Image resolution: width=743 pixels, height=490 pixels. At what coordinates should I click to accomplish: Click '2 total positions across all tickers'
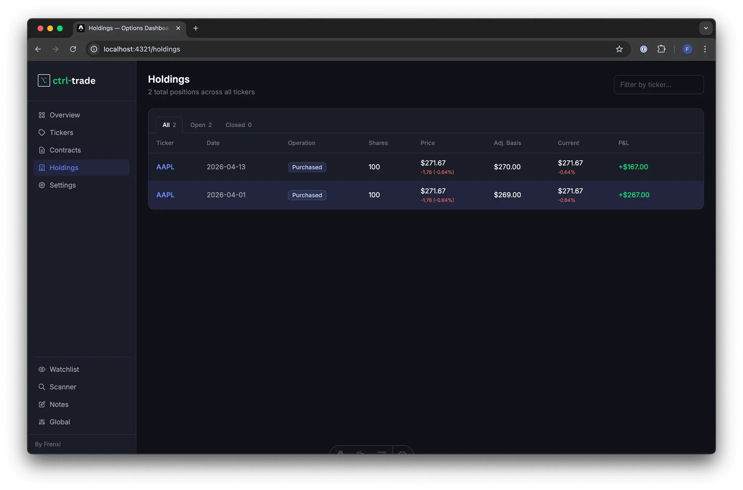[201, 92]
